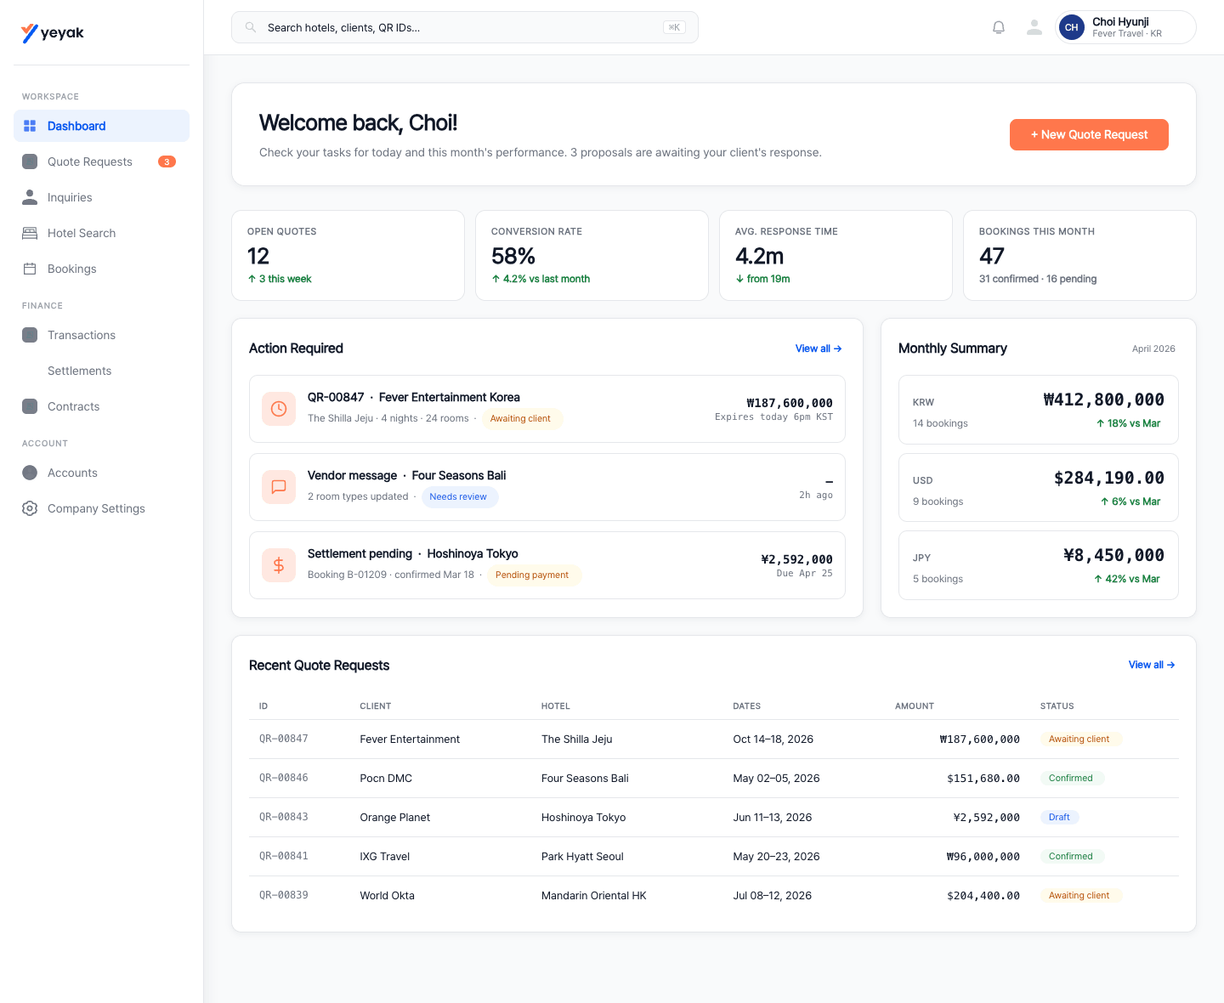
Task: Open the Settlement pending Hoshinoya Tokyo card
Action: coord(547,565)
